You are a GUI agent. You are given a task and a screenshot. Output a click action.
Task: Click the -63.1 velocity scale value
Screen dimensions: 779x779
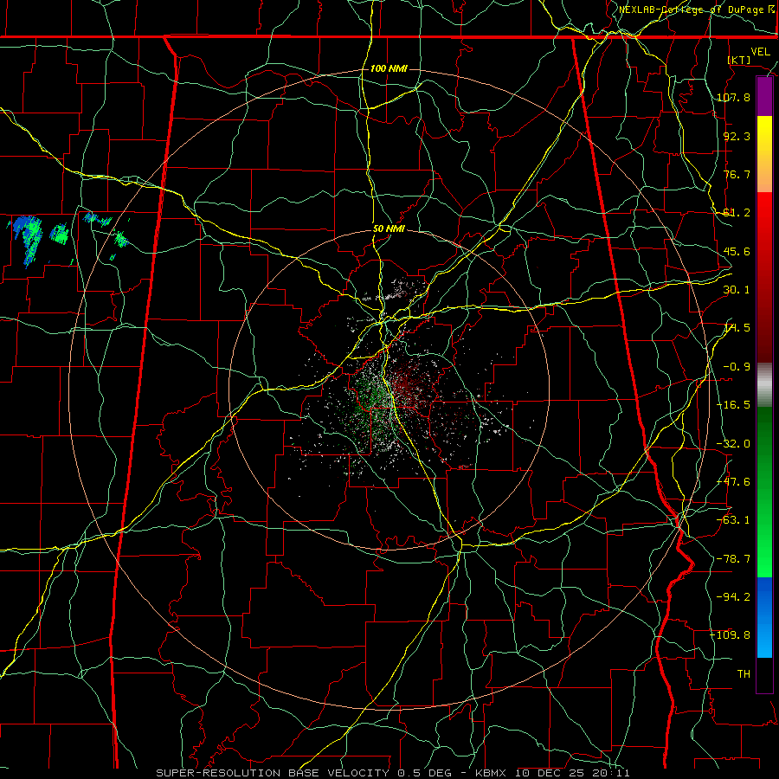coord(734,520)
